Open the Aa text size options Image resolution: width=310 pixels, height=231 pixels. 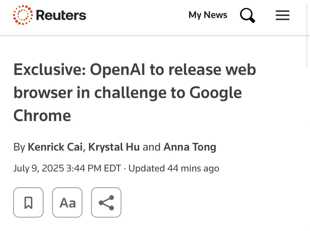click(67, 202)
